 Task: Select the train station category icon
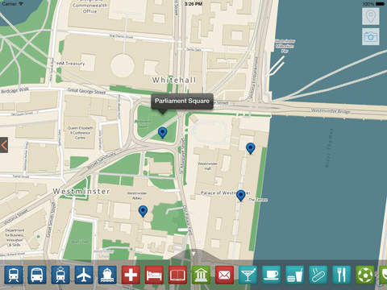point(14,275)
